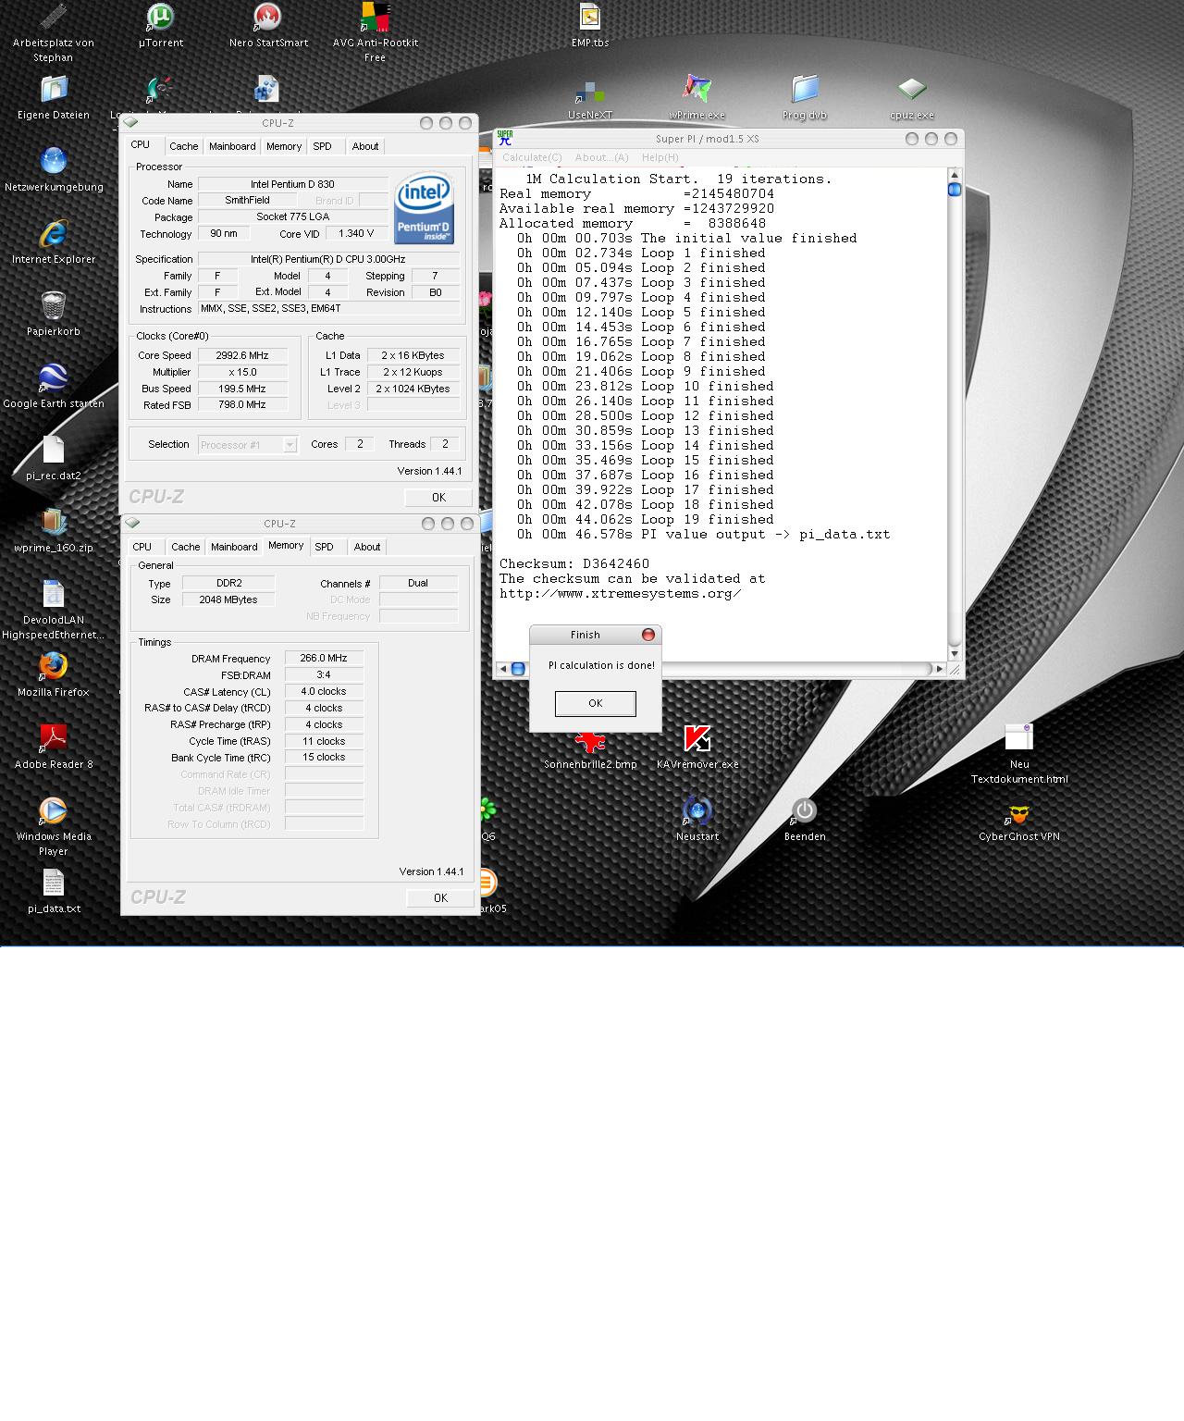
Task: Open the µTorrent desktop icon
Action: [x=160, y=25]
